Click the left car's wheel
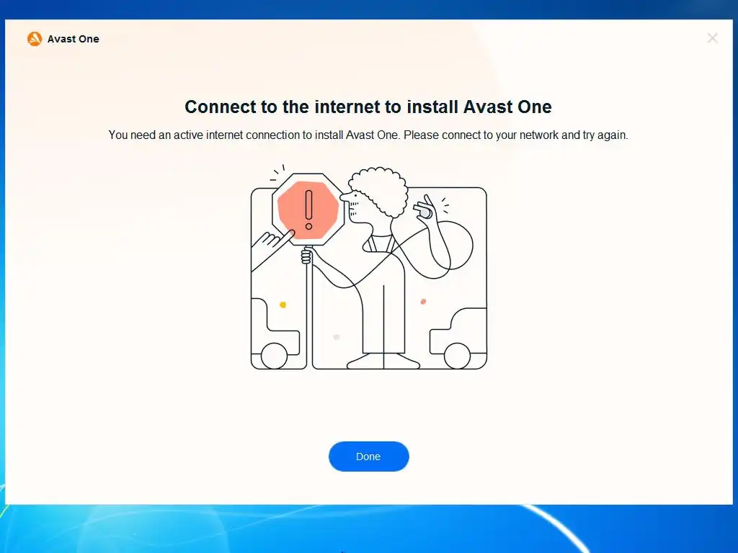 pos(274,356)
